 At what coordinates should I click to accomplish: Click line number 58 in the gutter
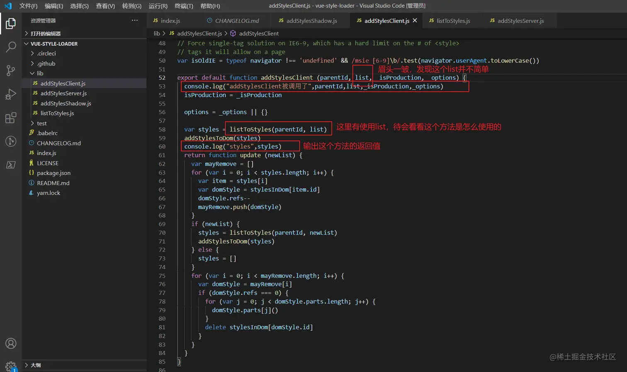[x=162, y=130]
